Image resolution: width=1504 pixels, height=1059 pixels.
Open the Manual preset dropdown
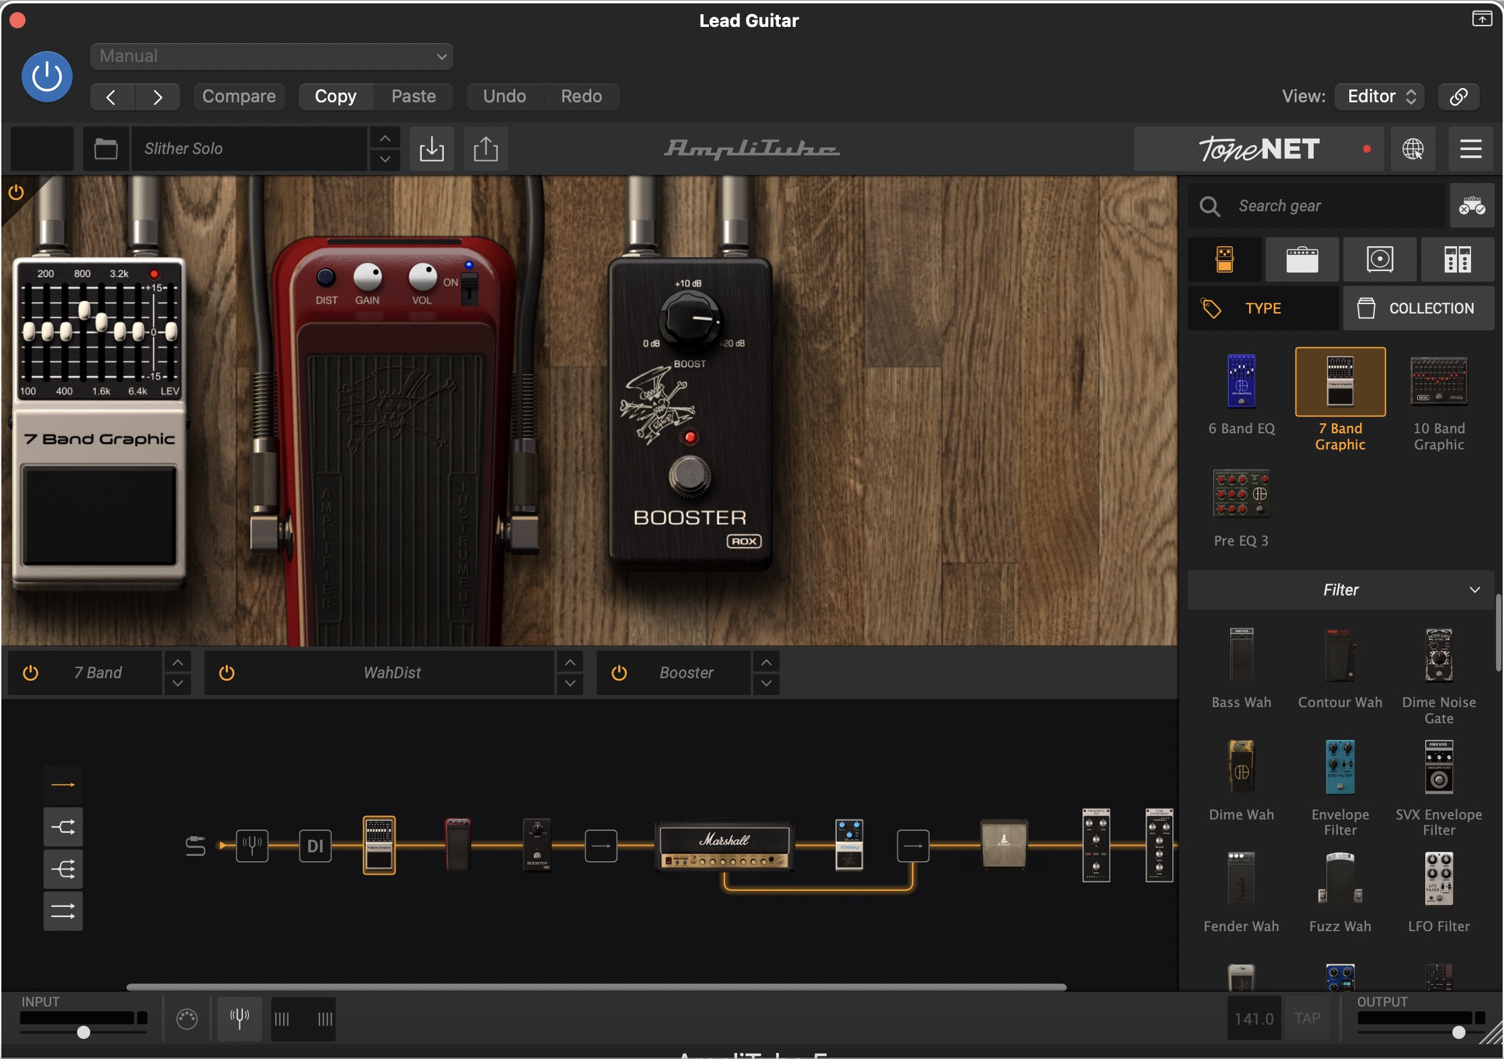pos(272,56)
